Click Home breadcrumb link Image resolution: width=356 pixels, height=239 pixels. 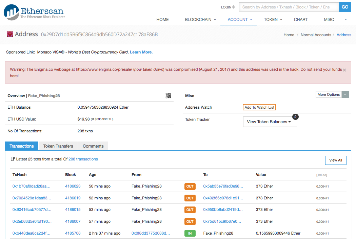(x=289, y=35)
